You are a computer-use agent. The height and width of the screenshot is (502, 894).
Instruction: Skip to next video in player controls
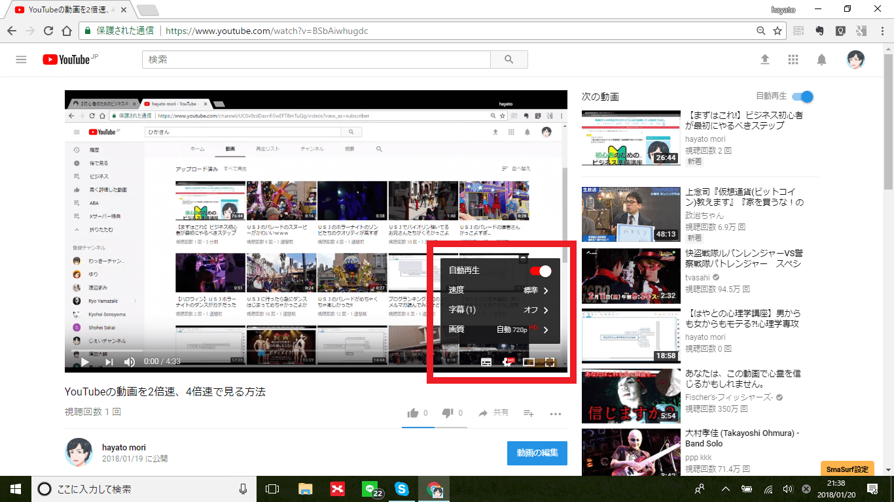109,361
